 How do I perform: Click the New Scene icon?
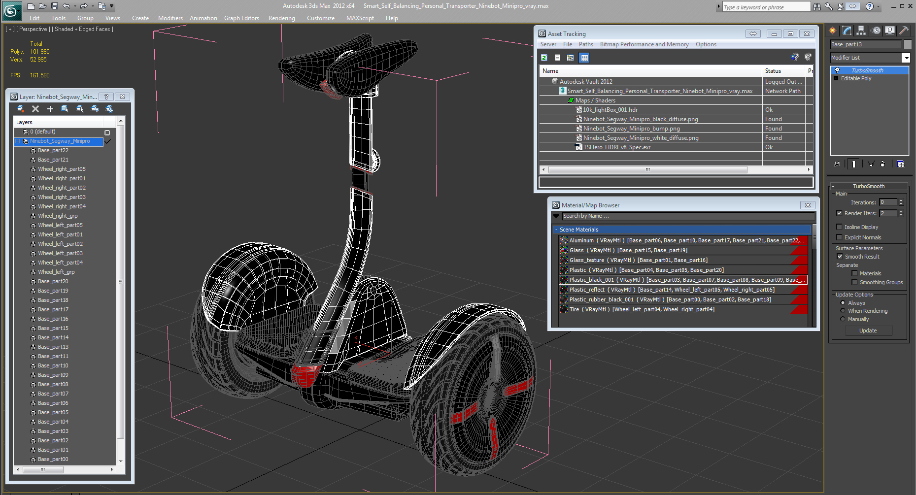[31, 6]
